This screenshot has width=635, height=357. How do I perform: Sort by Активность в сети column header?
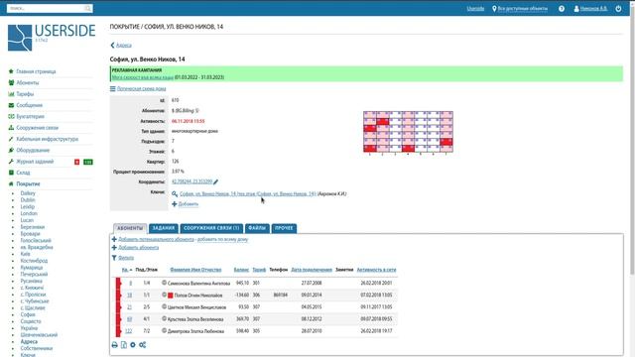pos(377,270)
